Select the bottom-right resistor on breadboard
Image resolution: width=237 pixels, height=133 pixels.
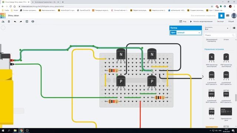coord(160,98)
